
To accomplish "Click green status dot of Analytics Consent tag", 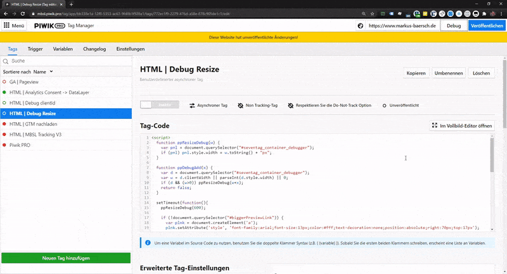I will pos(4,92).
